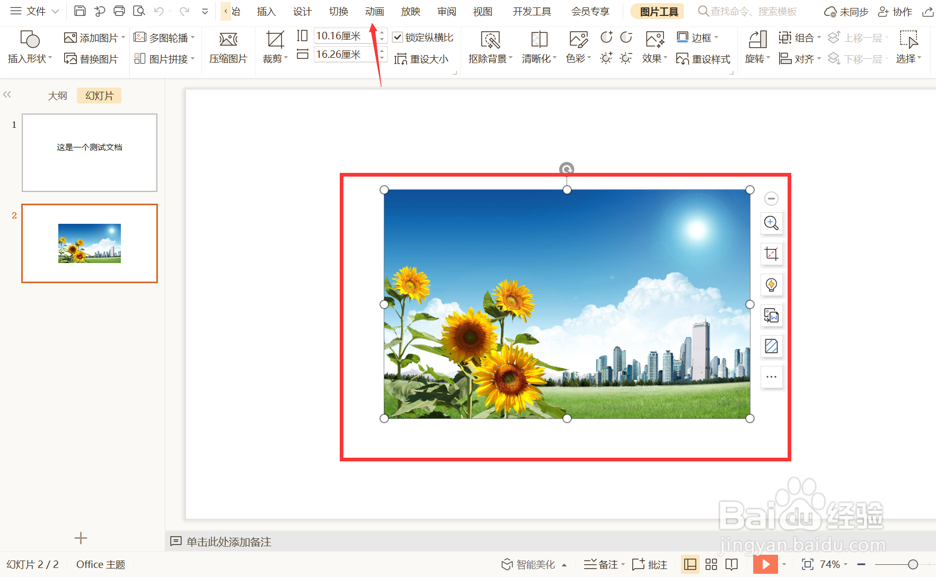Open the zoom percentage 74% dropdown
Viewport: 936px width, 577px height.
[846, 564]
